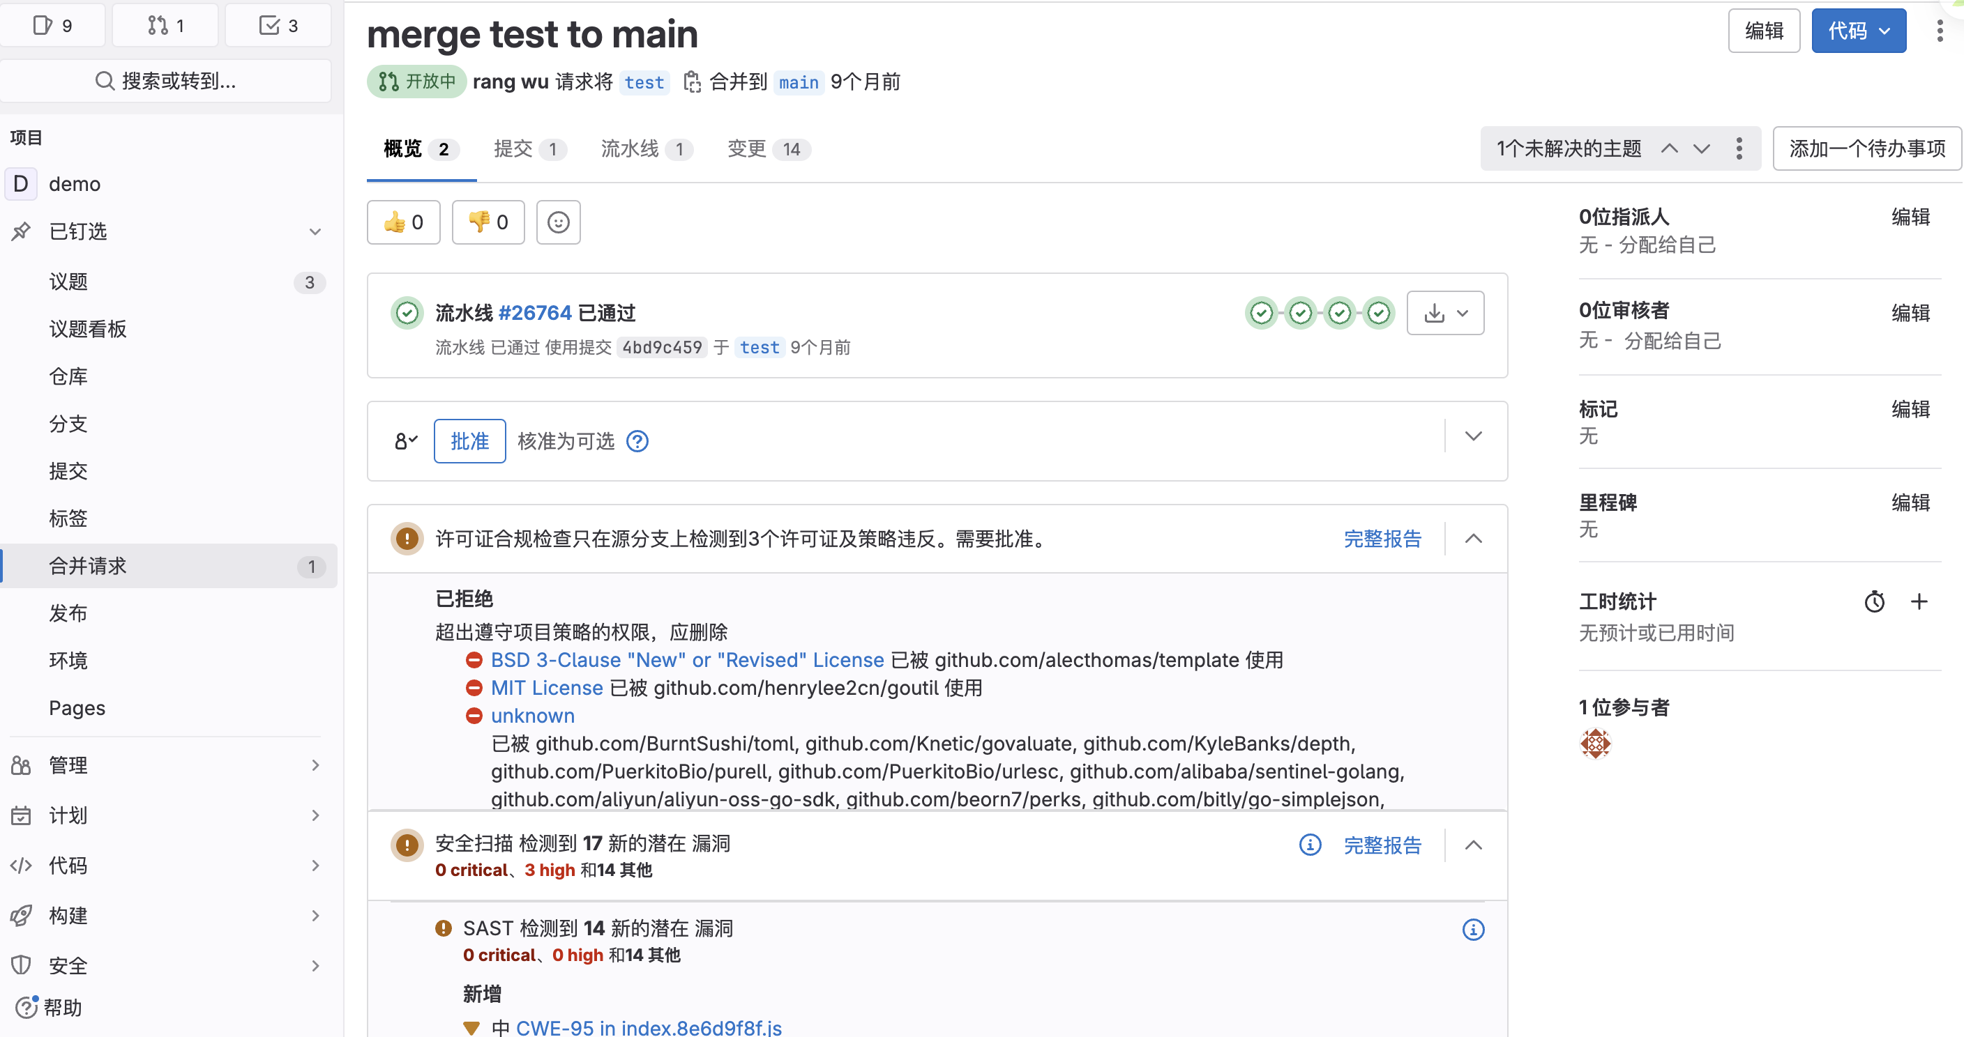Expand the approval options chevron beside 批准

click(1472, 436)
